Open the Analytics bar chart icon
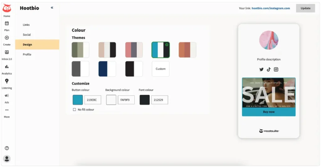Viewport: 321px width, 168px height. (x=7, y=67)
